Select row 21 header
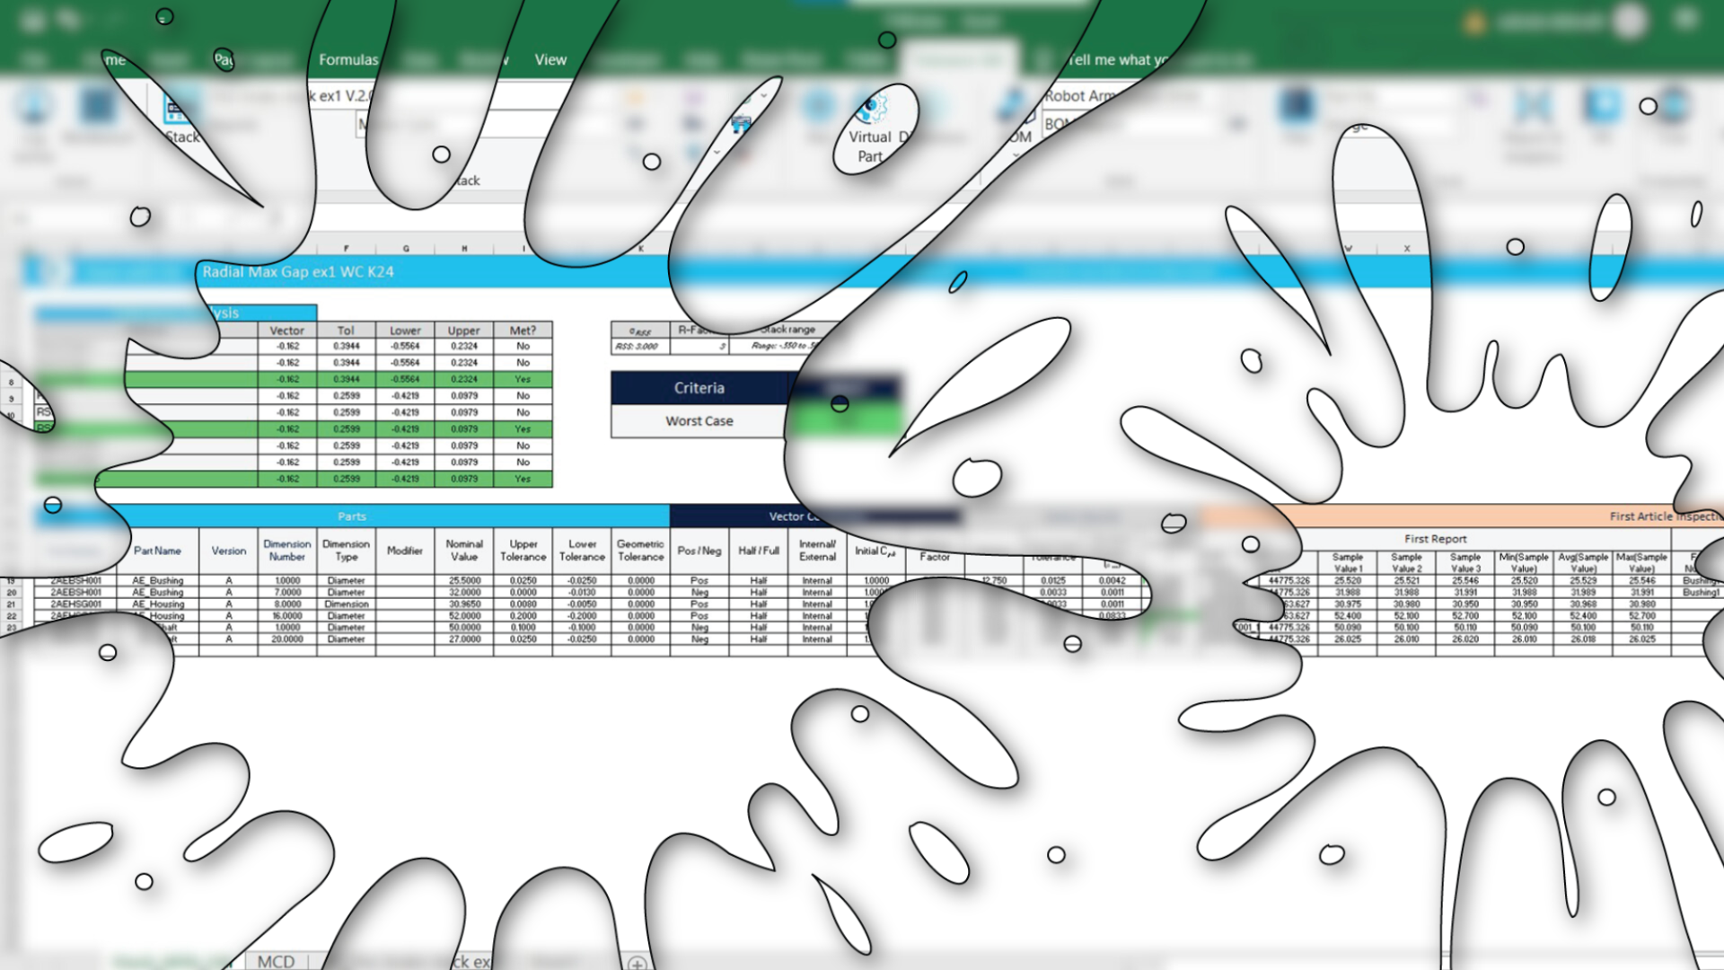 (x=12, y=604)
